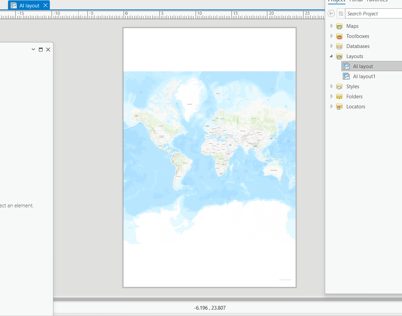
Task: Expand the Locators tree node
Action: 331,106
